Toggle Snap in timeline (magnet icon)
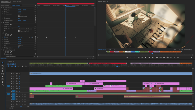The width and height of the screenshot is (195, 110). 12,66
